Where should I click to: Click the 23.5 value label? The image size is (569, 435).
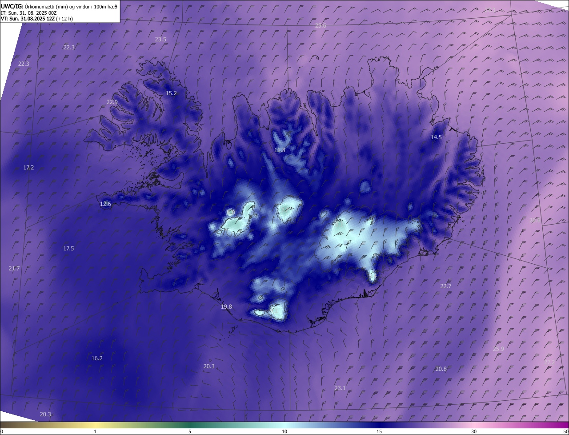tap(160, 40)
